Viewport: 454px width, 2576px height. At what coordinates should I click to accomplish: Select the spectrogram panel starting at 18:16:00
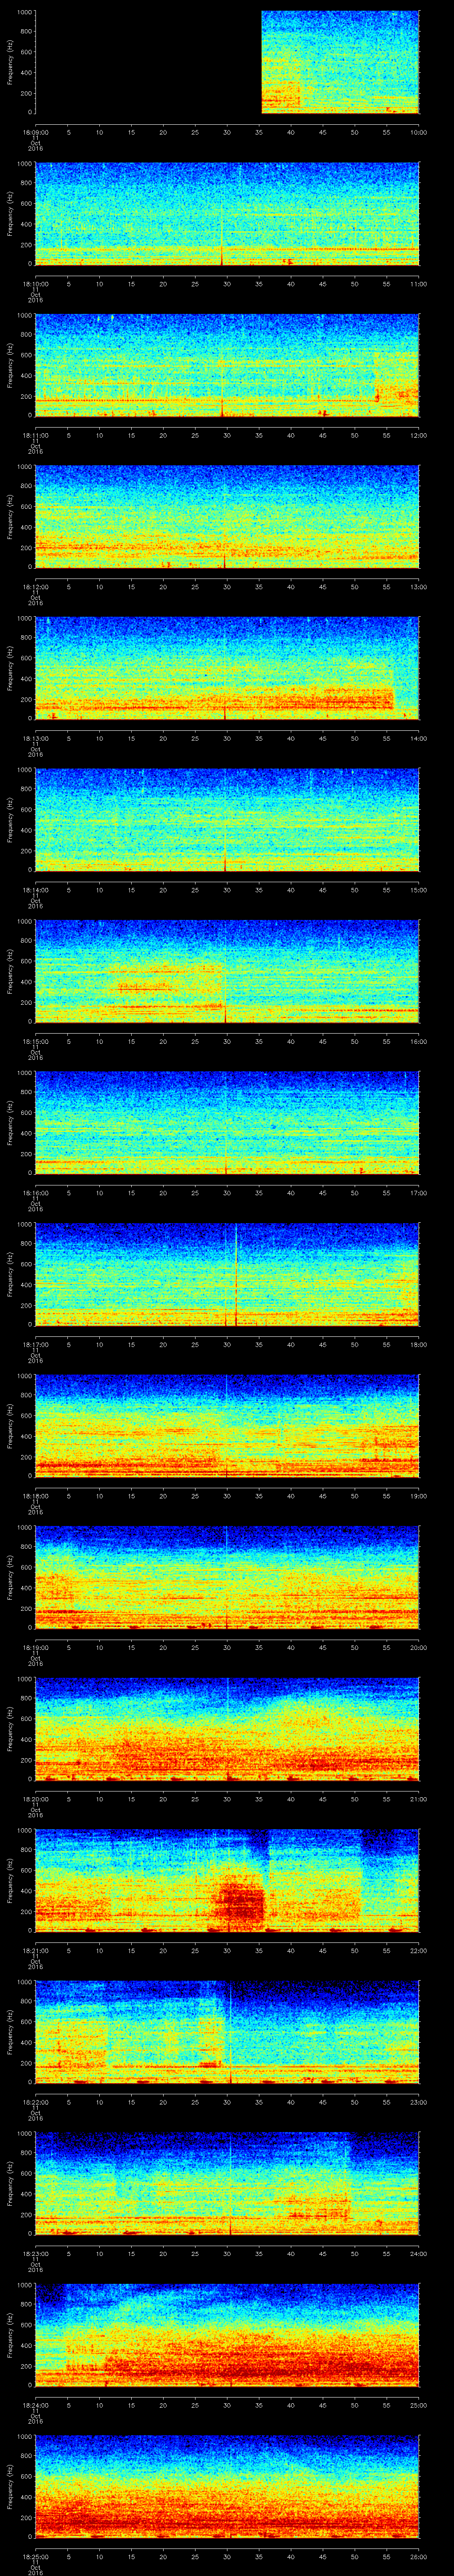point(227,1123)
